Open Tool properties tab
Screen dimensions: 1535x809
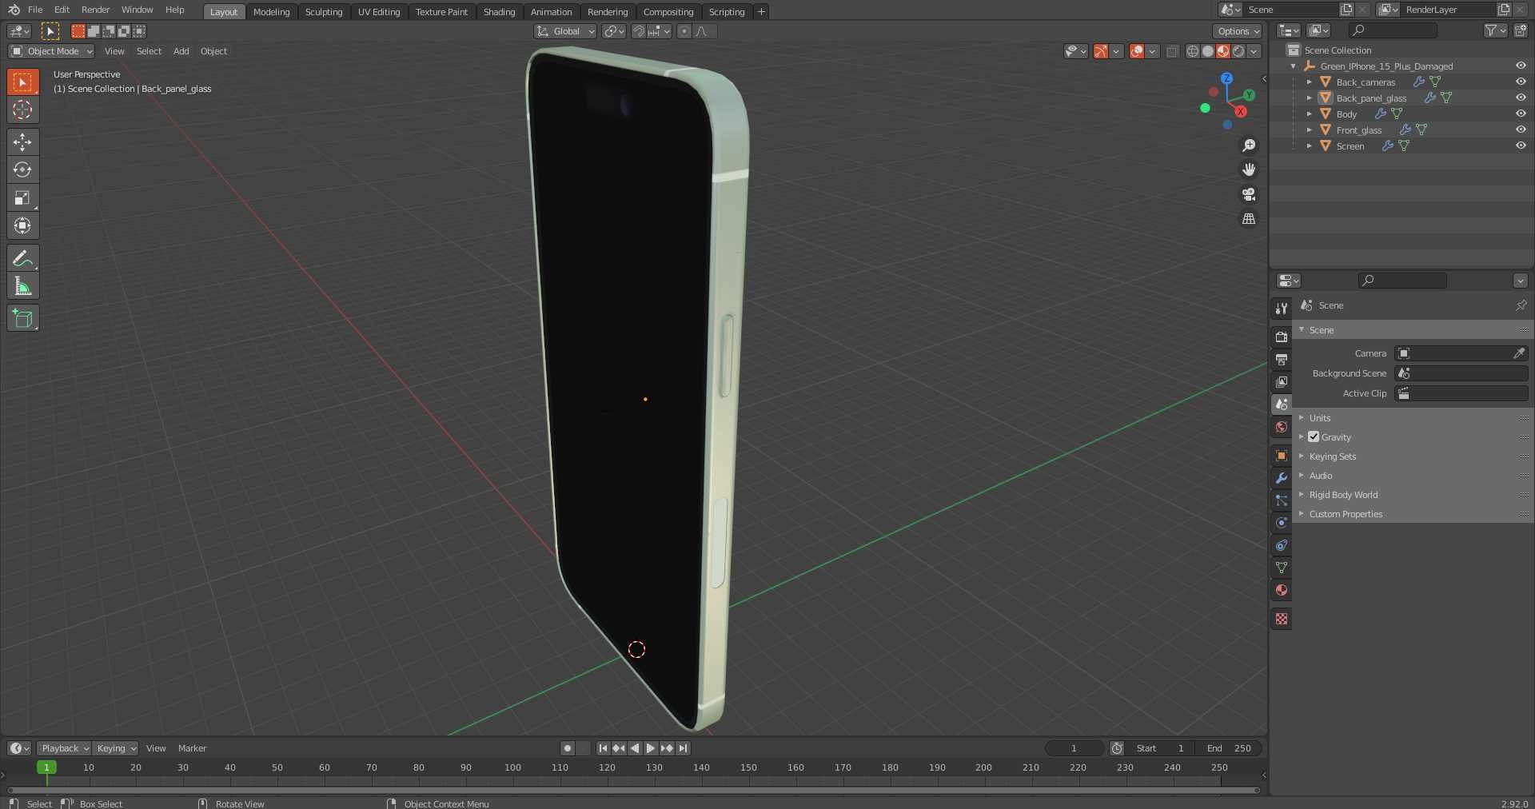1282,308
